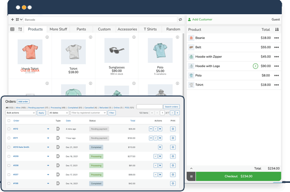Tick the checkbox for order #209
Image resolution: width=290 pixels, height=192 pixels.
click(9, 156)
